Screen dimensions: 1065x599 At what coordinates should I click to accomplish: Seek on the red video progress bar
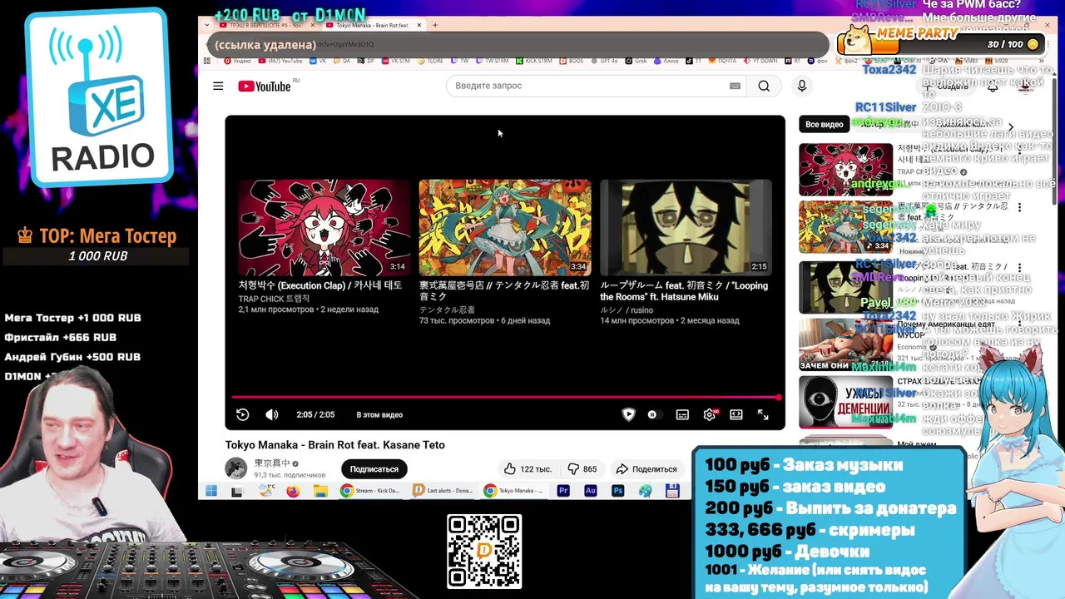505,398
